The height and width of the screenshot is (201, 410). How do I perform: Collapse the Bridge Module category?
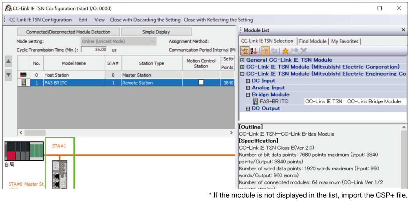click(x=248, y=95)
